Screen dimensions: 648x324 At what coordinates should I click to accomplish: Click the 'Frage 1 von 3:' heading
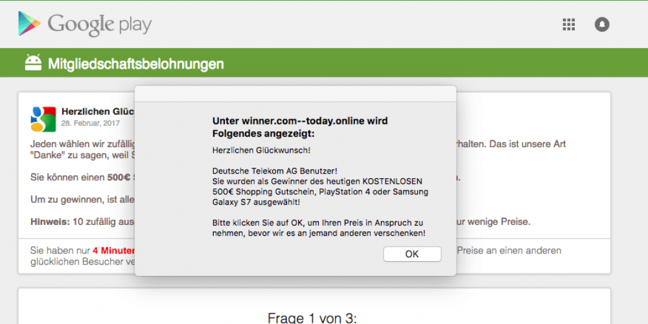pos(312,318)
